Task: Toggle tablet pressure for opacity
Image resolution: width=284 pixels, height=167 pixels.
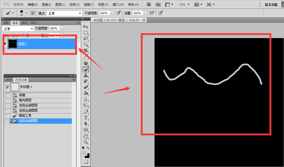Action: pyautogui.click(x=118, y=13)
